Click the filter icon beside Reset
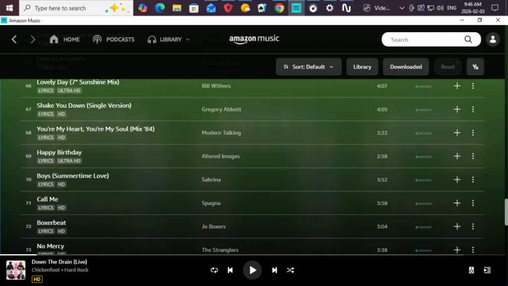 (475, 67)
